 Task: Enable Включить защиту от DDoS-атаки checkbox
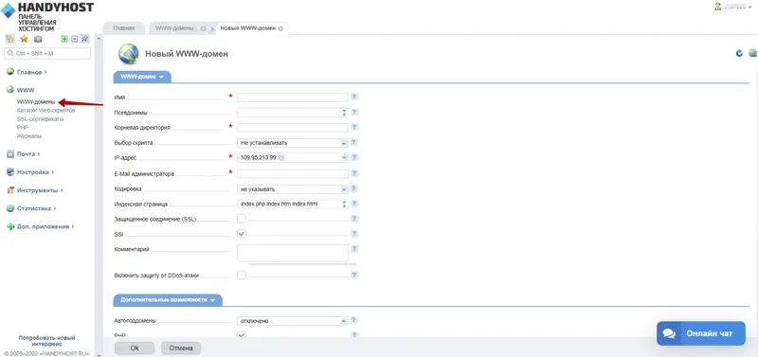(242, 275)
